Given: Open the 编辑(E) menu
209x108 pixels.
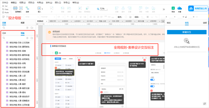Looking at the screenshot, I should click(14, 3).
